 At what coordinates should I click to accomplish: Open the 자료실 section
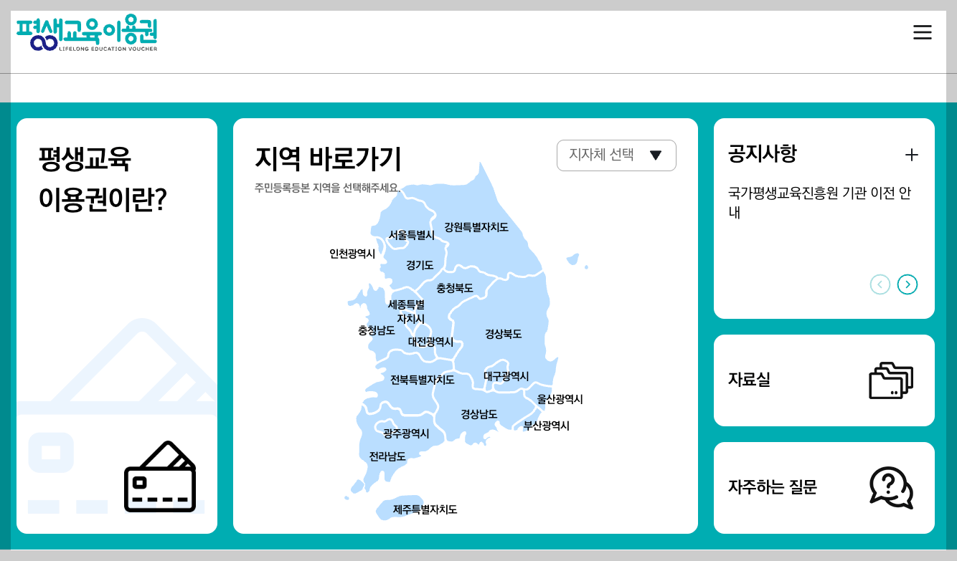point(748,380)
